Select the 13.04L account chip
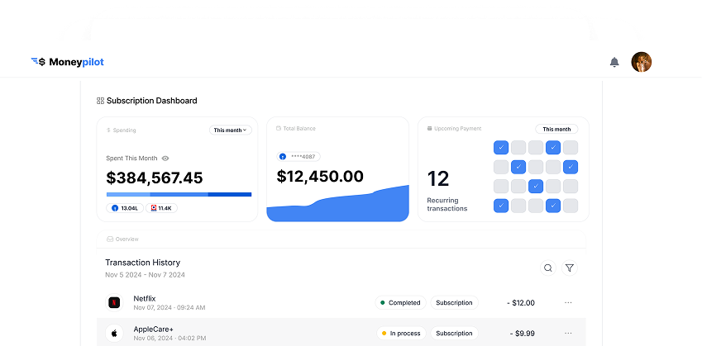 tap(125, 208)
